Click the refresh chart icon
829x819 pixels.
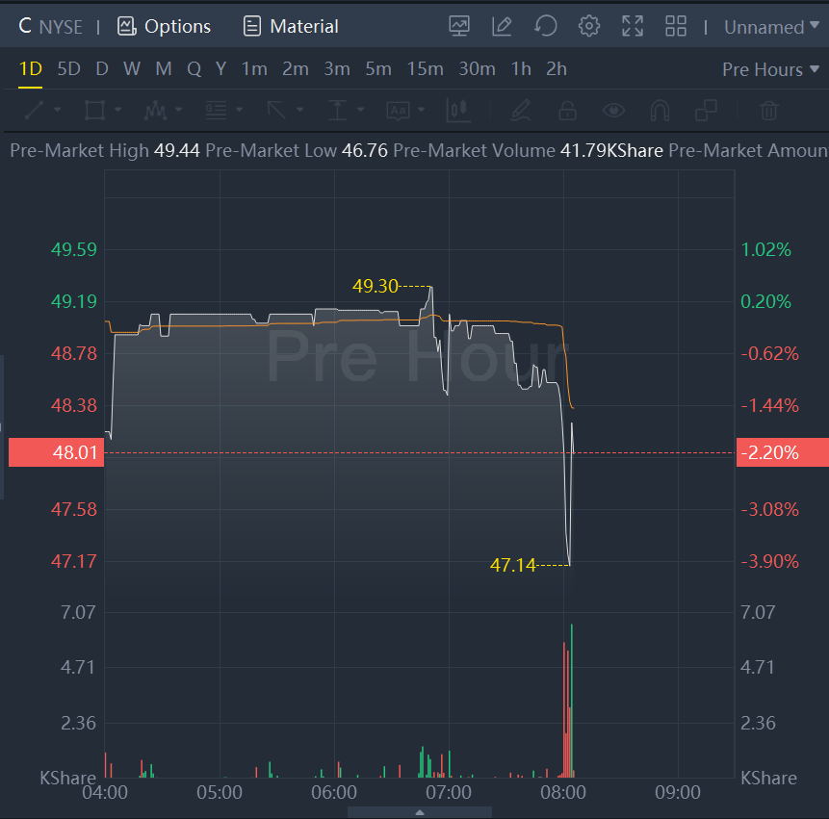546,26
